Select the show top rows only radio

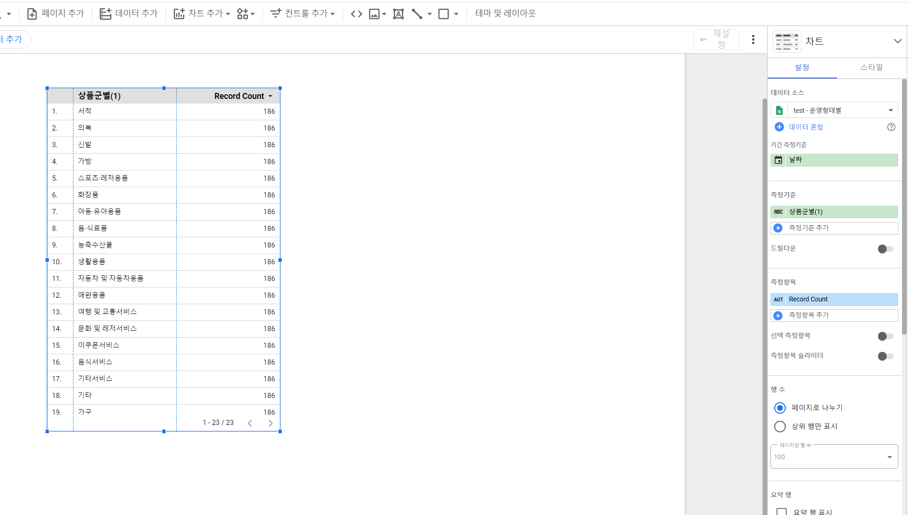pyautogui.click(x=780, y=426)
